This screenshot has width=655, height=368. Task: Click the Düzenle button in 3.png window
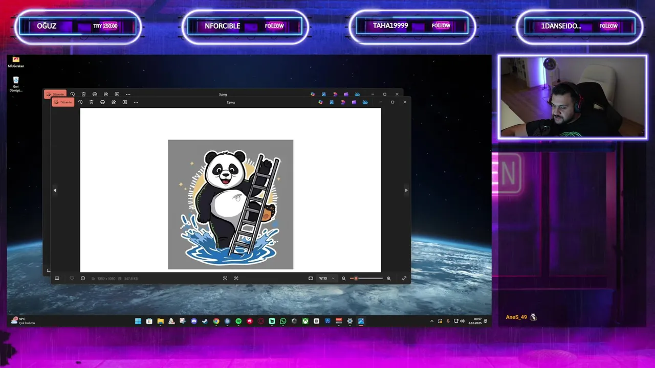(55, 94)
